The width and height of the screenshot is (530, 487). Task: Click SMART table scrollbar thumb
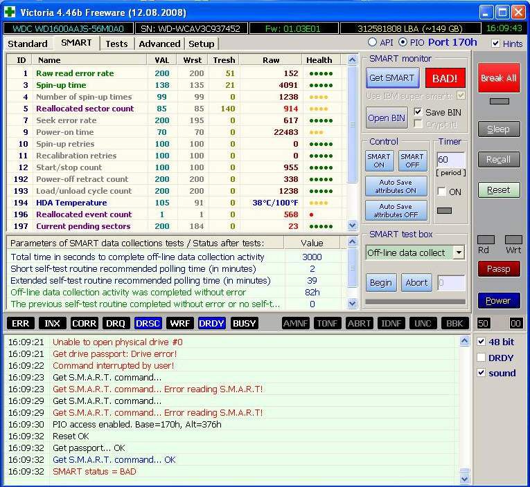352,125
